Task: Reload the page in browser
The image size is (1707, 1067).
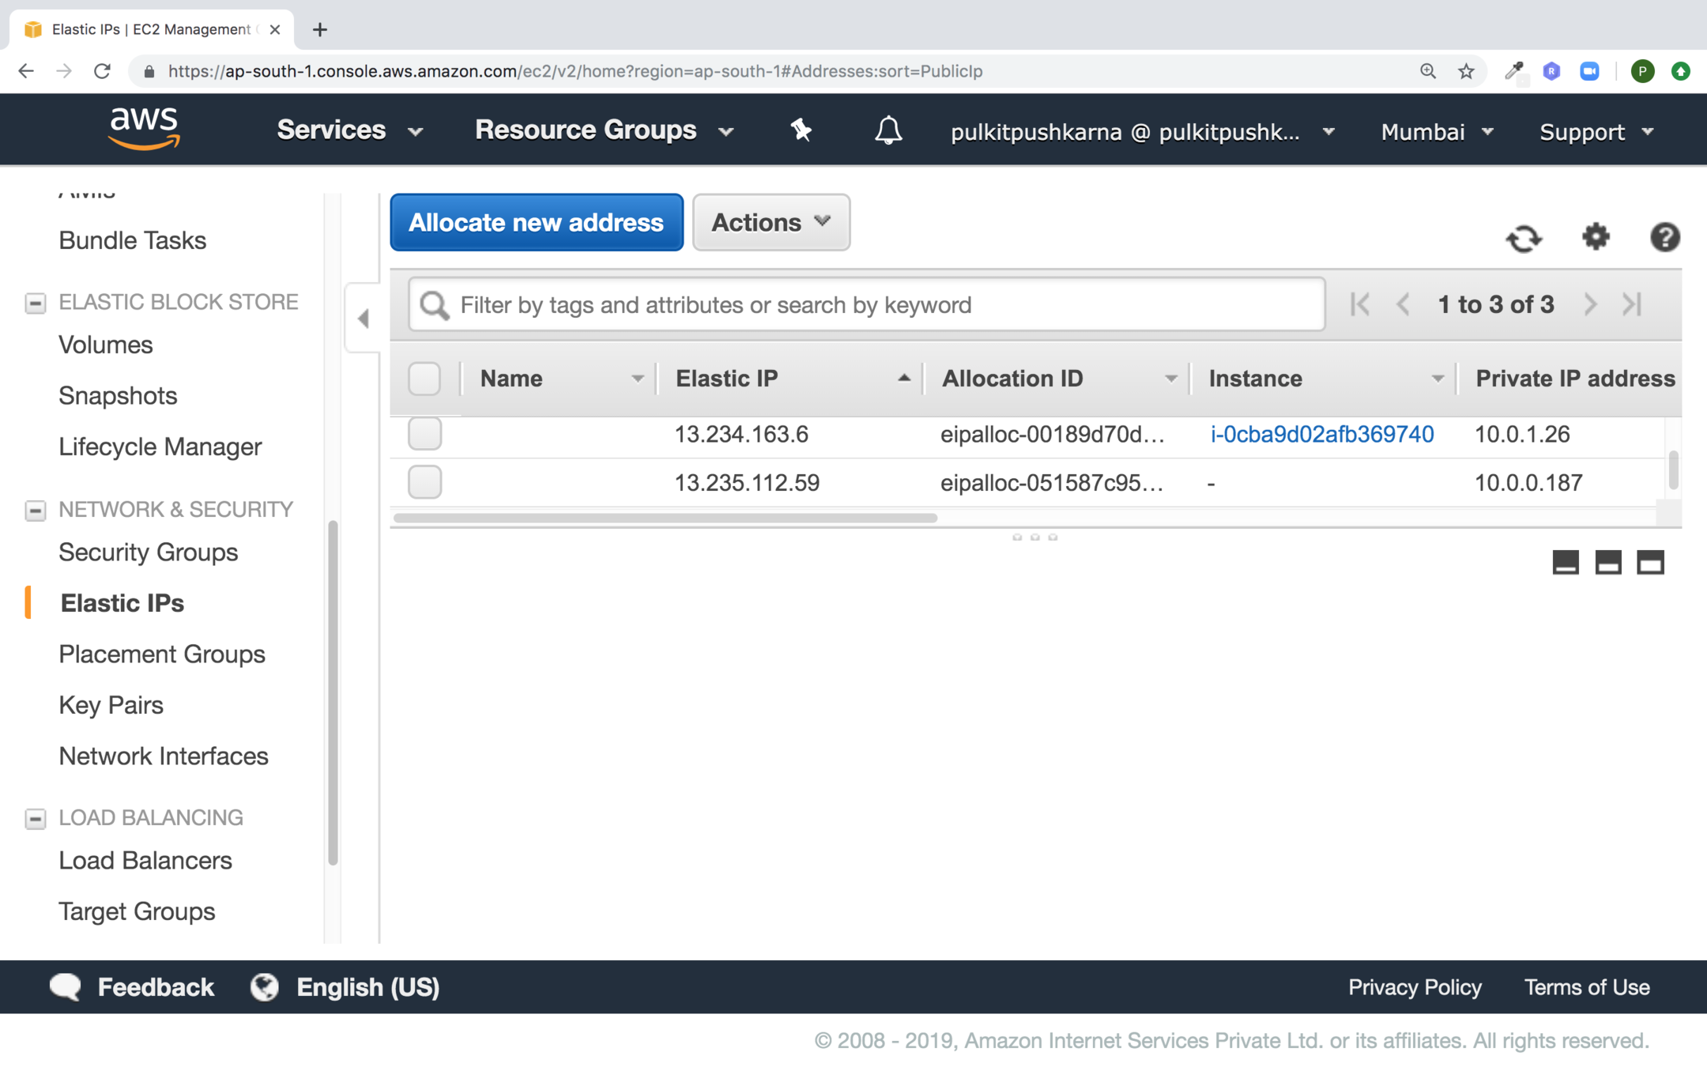Action: [102, 71]
